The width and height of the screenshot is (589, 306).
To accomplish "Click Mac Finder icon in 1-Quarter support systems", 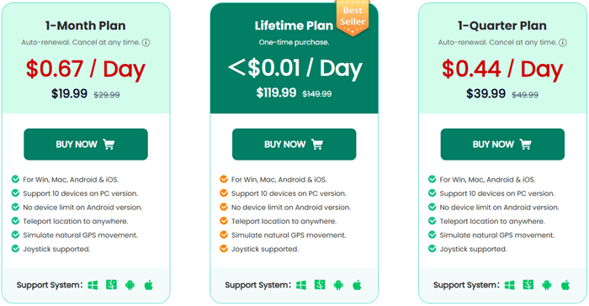I will [528, 285].
